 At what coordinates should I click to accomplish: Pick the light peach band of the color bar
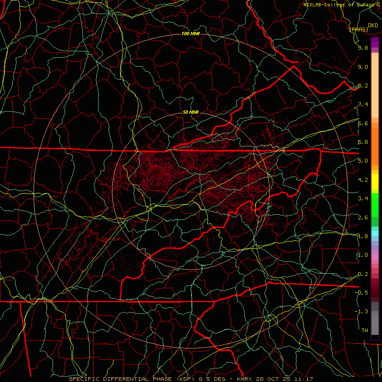(x=375, y=87)
